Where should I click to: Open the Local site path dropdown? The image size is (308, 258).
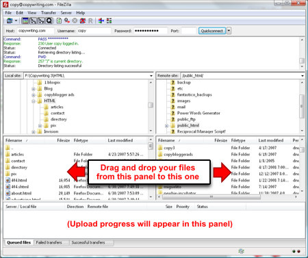(151, 76)
